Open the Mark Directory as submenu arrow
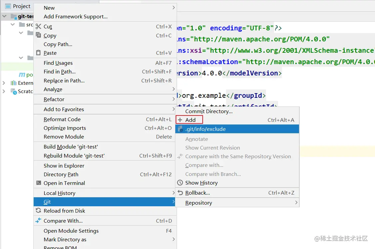The image size is (375, 249). [x=174, y=239]
